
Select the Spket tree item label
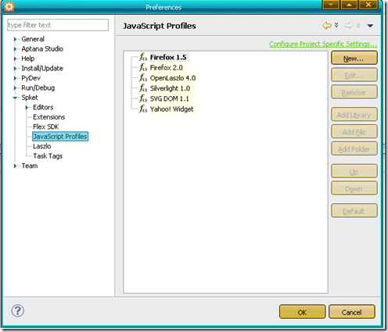[30, 98]
